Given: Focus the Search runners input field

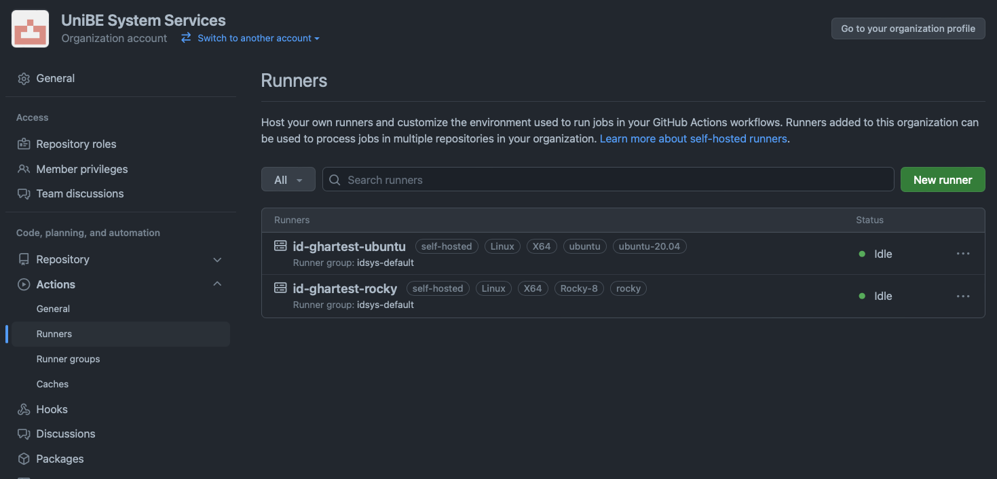Looking at the screenshot, I should tap(607, 180).
